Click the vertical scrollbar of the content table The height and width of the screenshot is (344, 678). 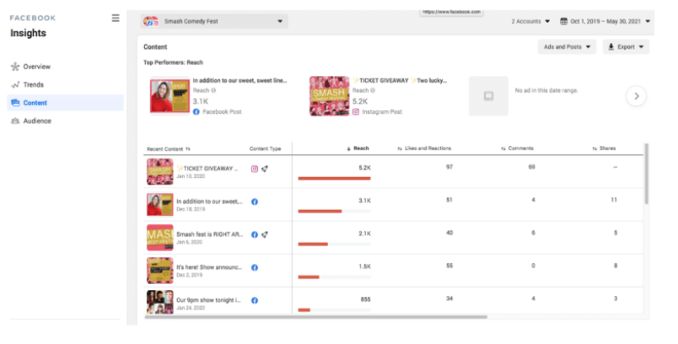coord(647,174)
